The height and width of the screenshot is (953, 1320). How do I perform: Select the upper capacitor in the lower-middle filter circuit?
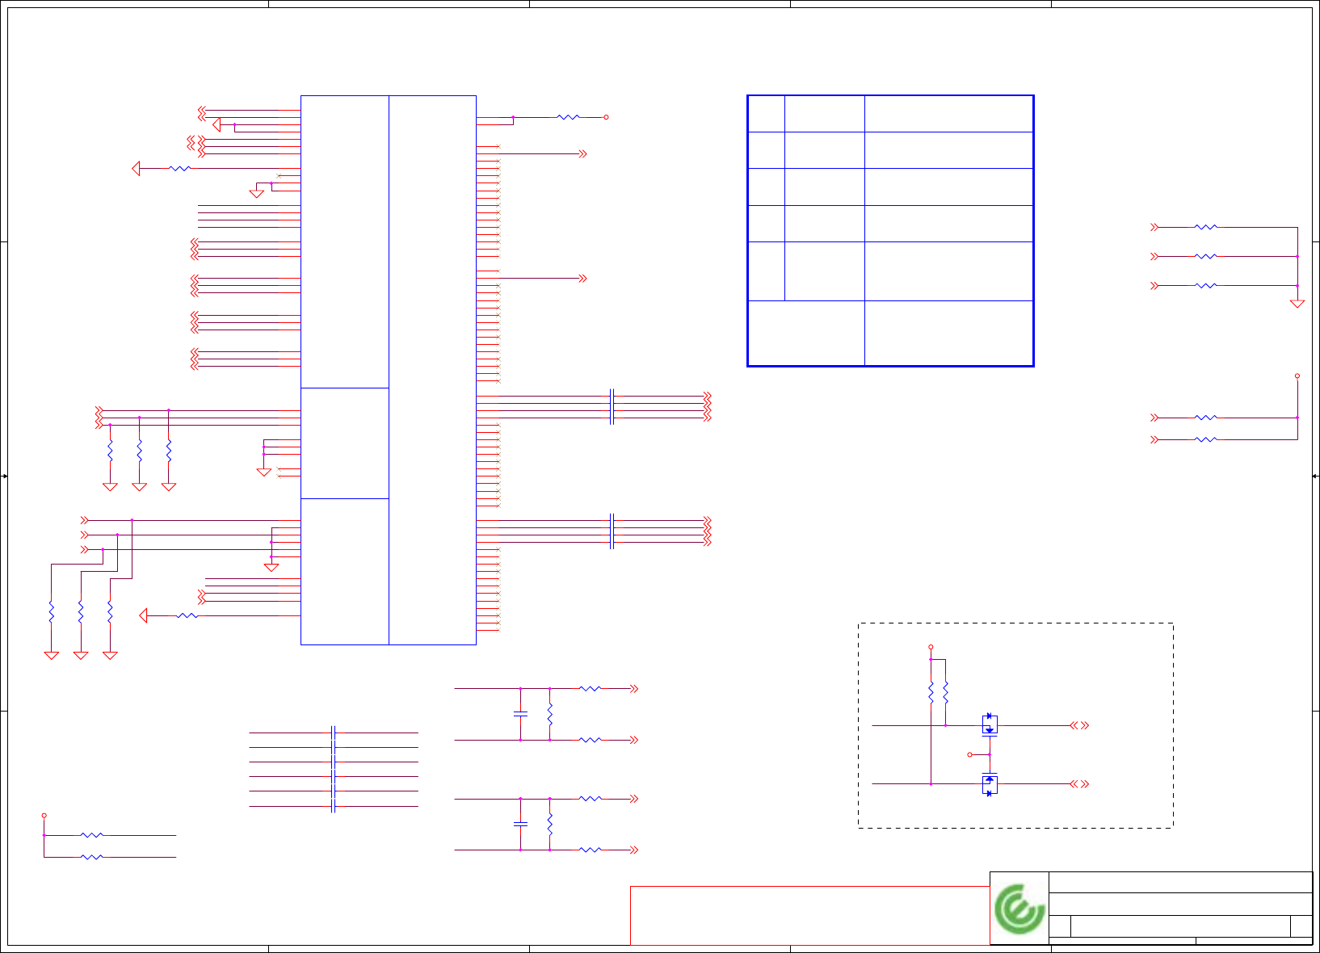[x=520, y=714]
